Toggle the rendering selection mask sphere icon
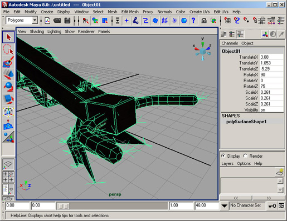The width and height of the screenshot is (287, 221). coord(184,21)
